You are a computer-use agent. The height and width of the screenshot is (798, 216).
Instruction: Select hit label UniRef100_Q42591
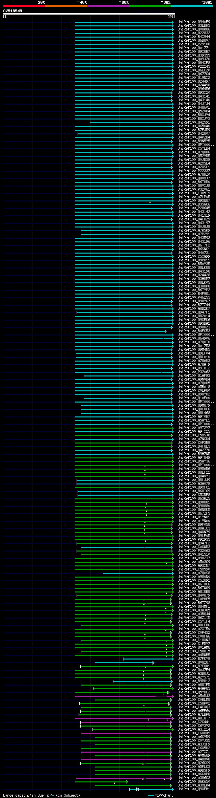pyautogui.click(x=194, y=122)
